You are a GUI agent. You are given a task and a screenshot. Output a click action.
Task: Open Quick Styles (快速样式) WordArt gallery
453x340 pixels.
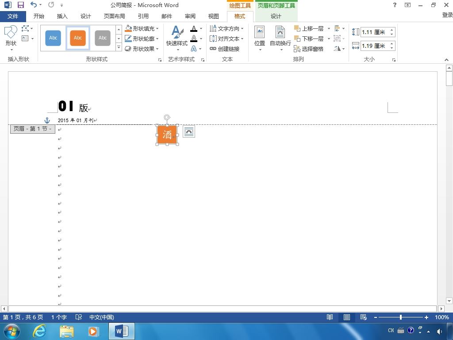[x=177, y=38]
